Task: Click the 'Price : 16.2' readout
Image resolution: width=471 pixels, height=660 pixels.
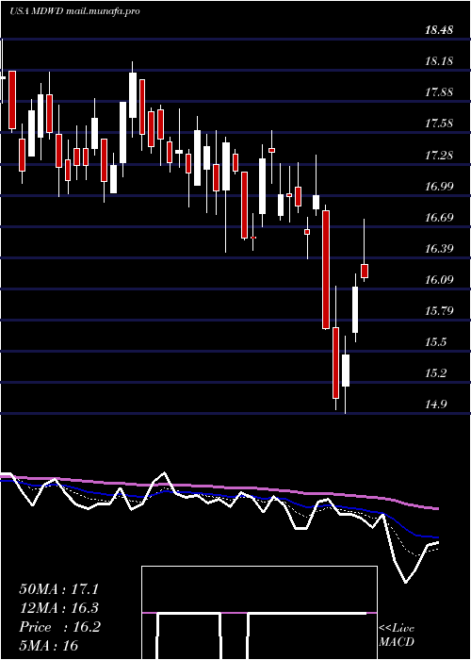Action: [x=59, y=627]
